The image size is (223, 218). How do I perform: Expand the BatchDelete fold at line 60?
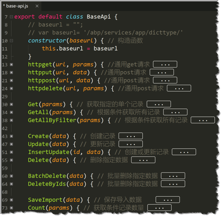[11, 176]
